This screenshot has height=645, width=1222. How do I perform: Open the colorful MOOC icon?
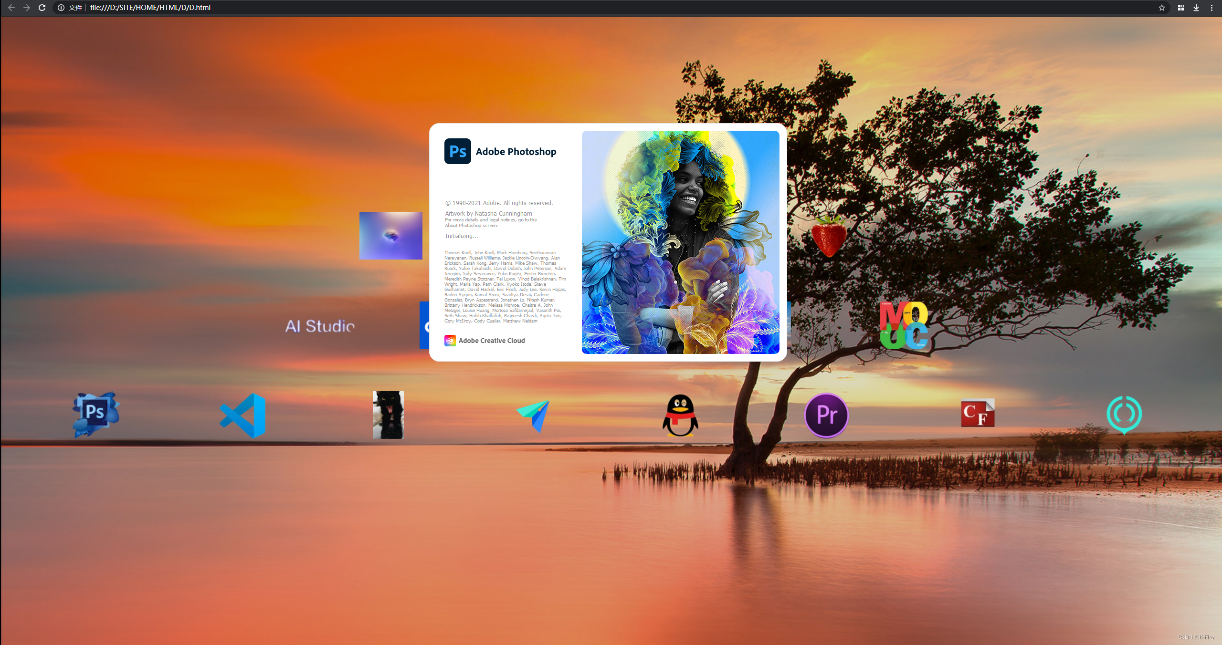coord(904,325)
